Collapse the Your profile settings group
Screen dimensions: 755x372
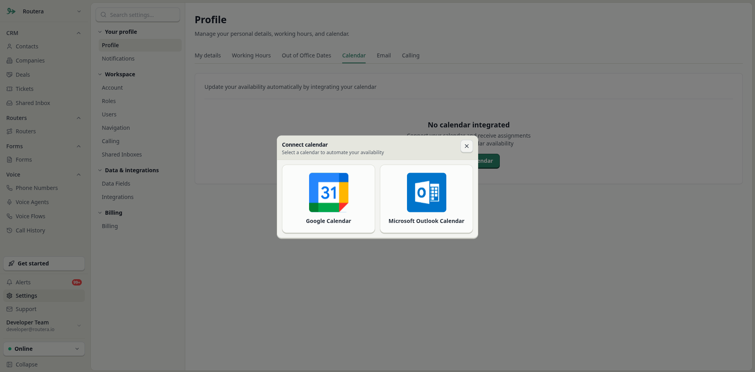coord(100,32)
